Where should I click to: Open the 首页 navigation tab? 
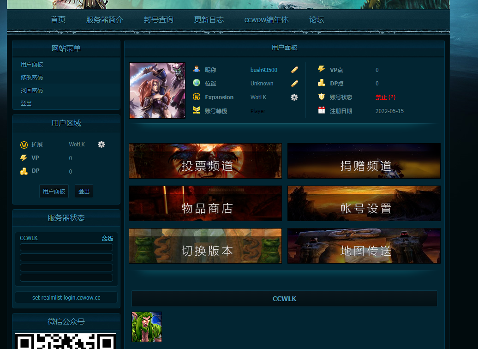[58, 20]
